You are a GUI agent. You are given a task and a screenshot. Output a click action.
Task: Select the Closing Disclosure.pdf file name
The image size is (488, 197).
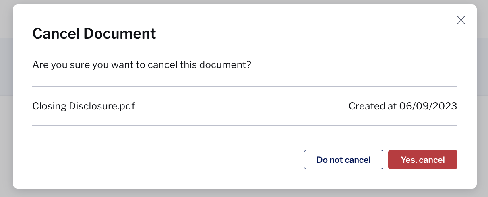pos(83,106)
